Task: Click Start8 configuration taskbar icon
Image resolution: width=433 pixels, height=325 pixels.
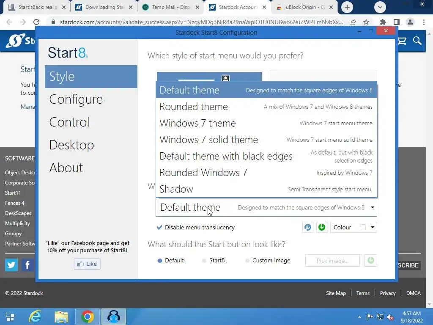Action: coord(114,317)
